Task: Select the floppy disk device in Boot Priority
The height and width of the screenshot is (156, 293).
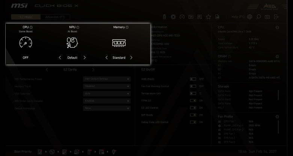Action: (101, 152)
